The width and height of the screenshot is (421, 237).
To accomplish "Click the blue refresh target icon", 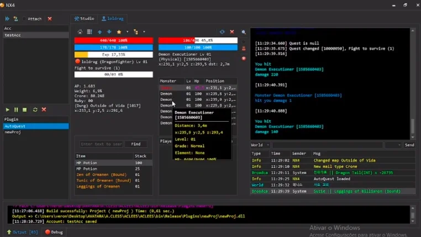I will click(x=222, y=32).
